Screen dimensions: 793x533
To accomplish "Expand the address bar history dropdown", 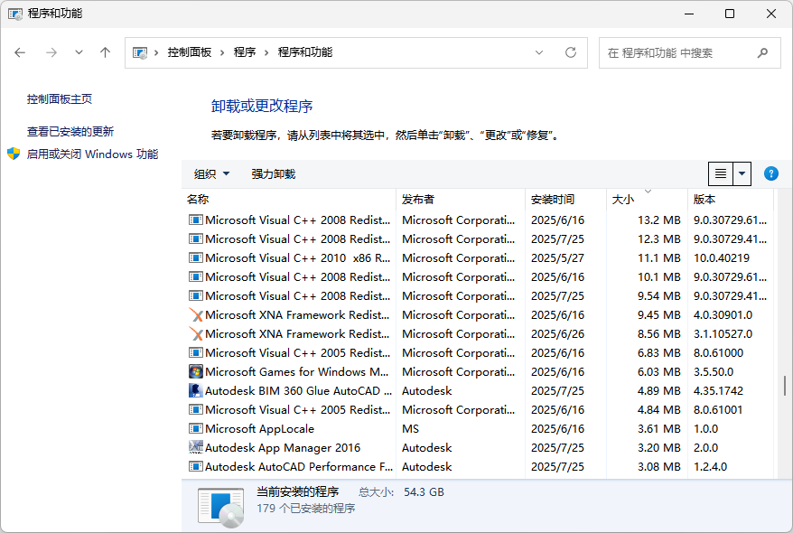I will click(539, 52).
